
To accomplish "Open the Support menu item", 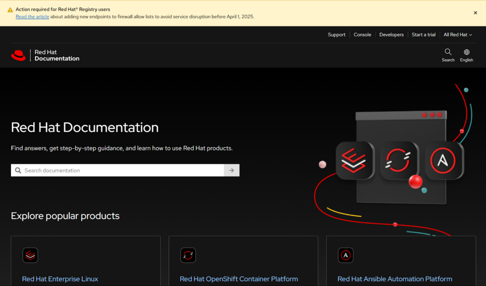I will click(336, 35).
